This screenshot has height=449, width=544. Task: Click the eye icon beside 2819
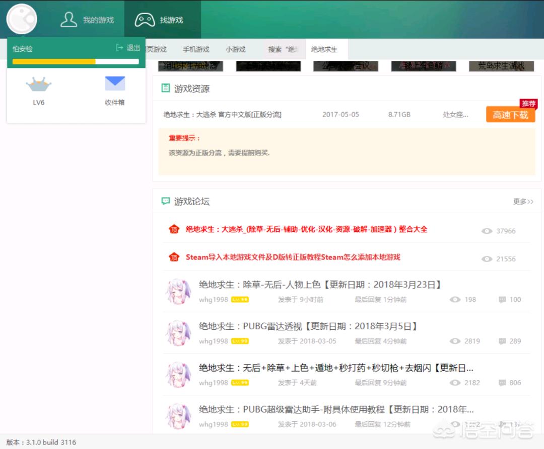(455, 341)
